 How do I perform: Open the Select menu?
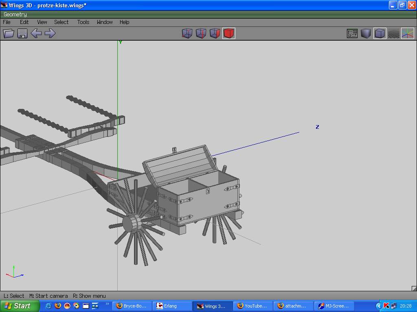[x=61, y=22]
